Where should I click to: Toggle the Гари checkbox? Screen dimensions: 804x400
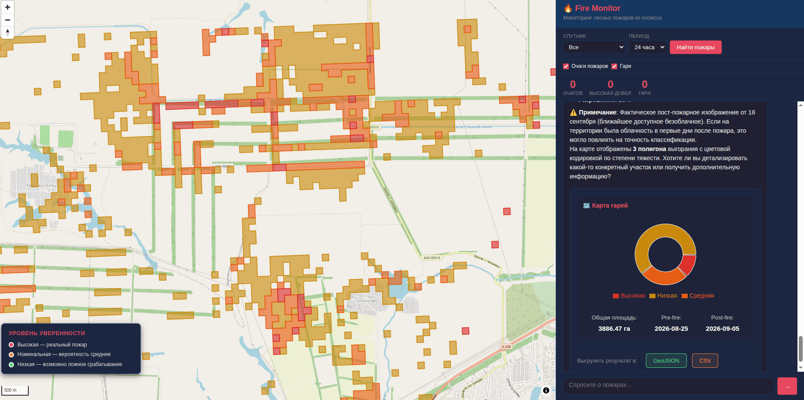(614, 66)
